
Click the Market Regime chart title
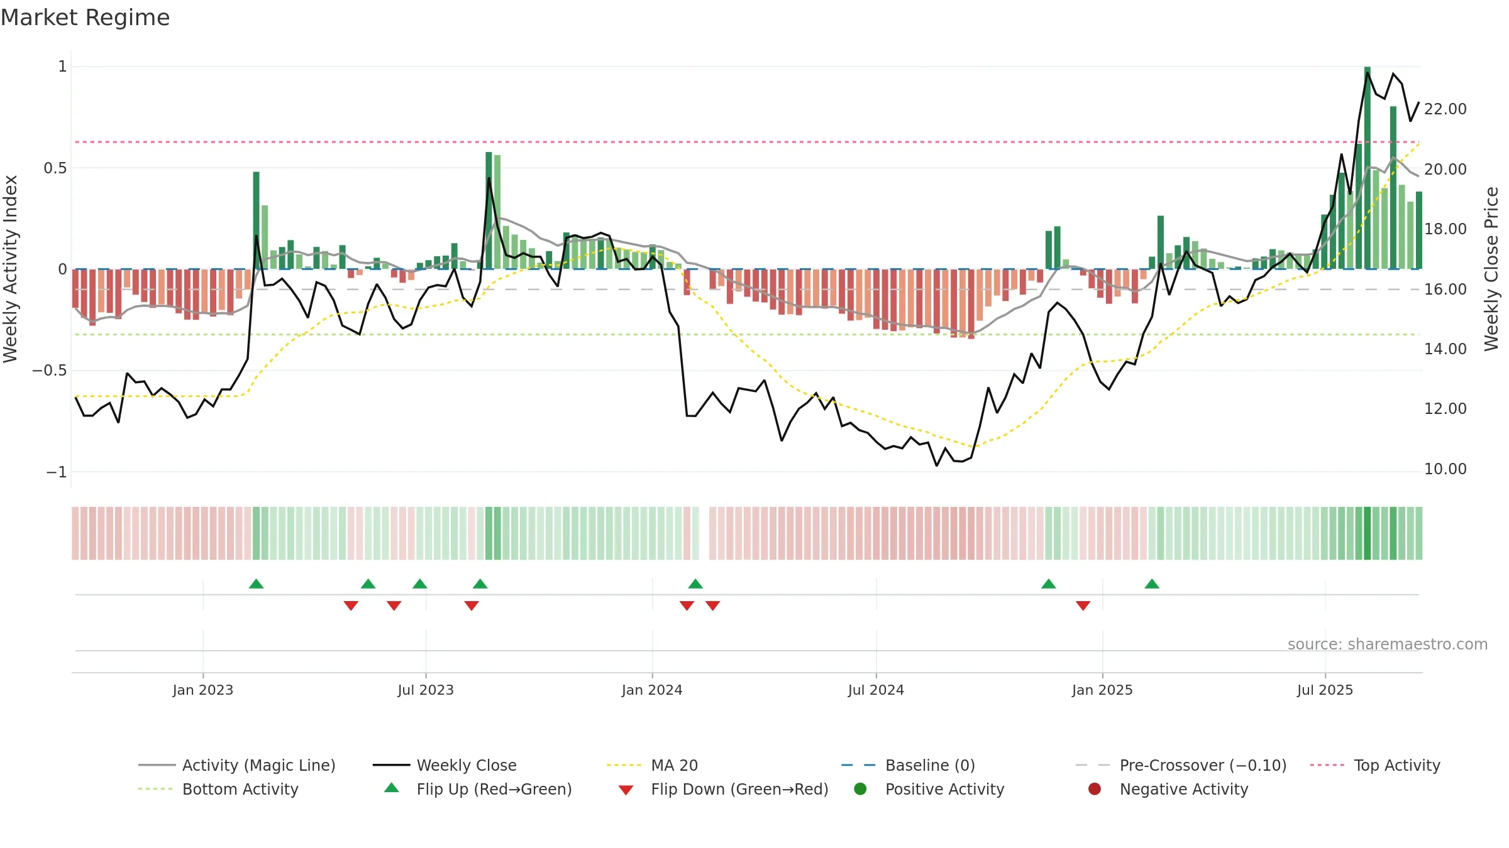click(86, 18)
